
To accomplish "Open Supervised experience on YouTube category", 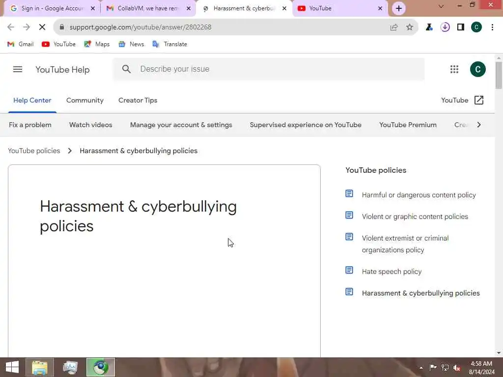I will (306, 125).
